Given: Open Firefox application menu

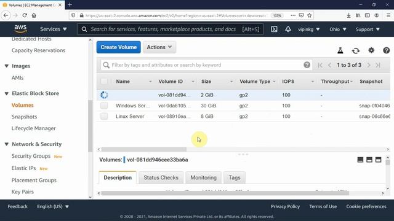Looking at the screenshot, I should point(388,15).
